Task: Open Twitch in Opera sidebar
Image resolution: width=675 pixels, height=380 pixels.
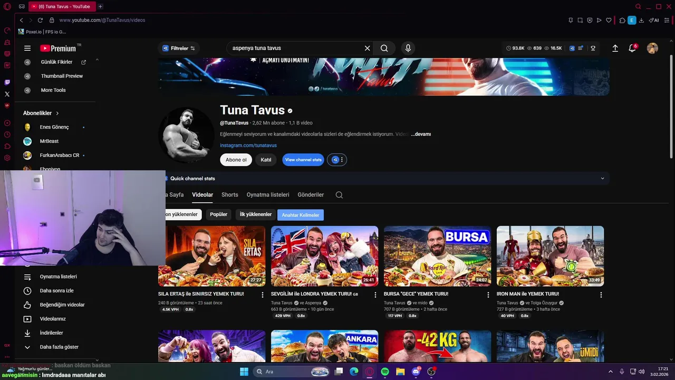Action: tap(7, 82)
